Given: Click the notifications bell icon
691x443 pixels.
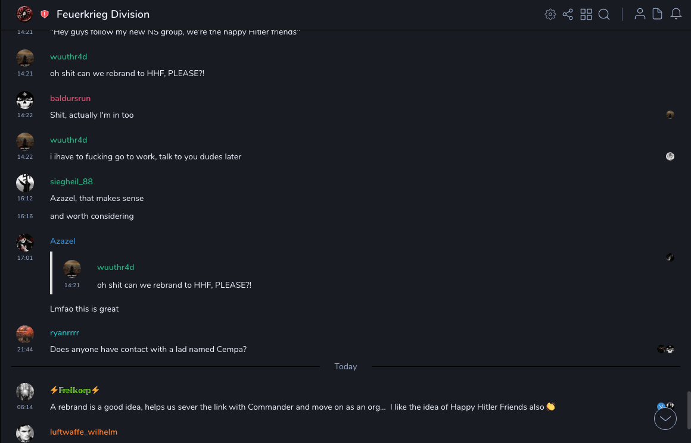Looking at the screenshot, I should [676, 14].
